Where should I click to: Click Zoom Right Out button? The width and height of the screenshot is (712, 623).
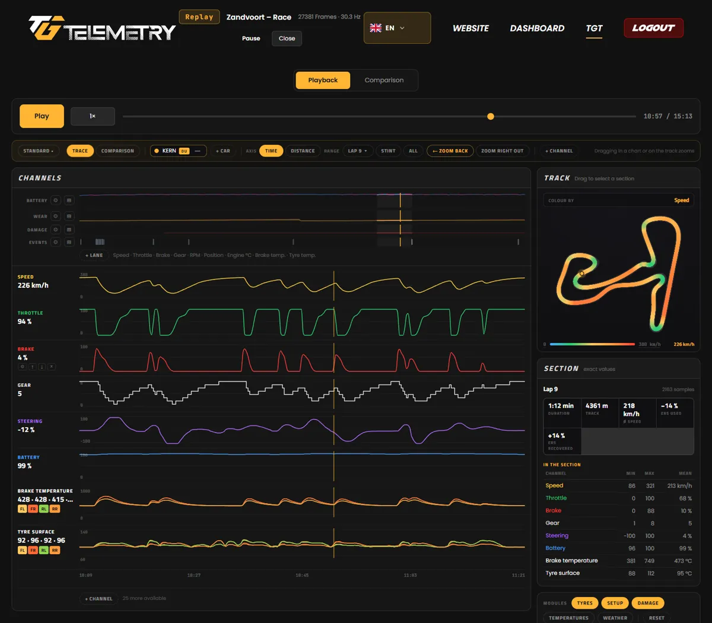pos(502,151)
